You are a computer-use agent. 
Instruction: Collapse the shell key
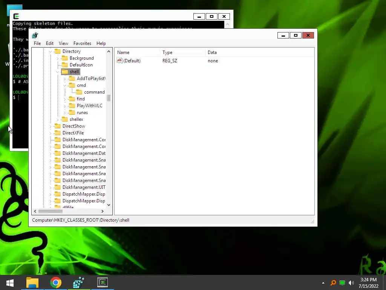(x=58, y=72)
